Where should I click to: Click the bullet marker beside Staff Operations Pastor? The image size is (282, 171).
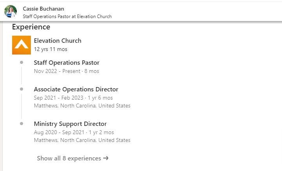[22, 62]
